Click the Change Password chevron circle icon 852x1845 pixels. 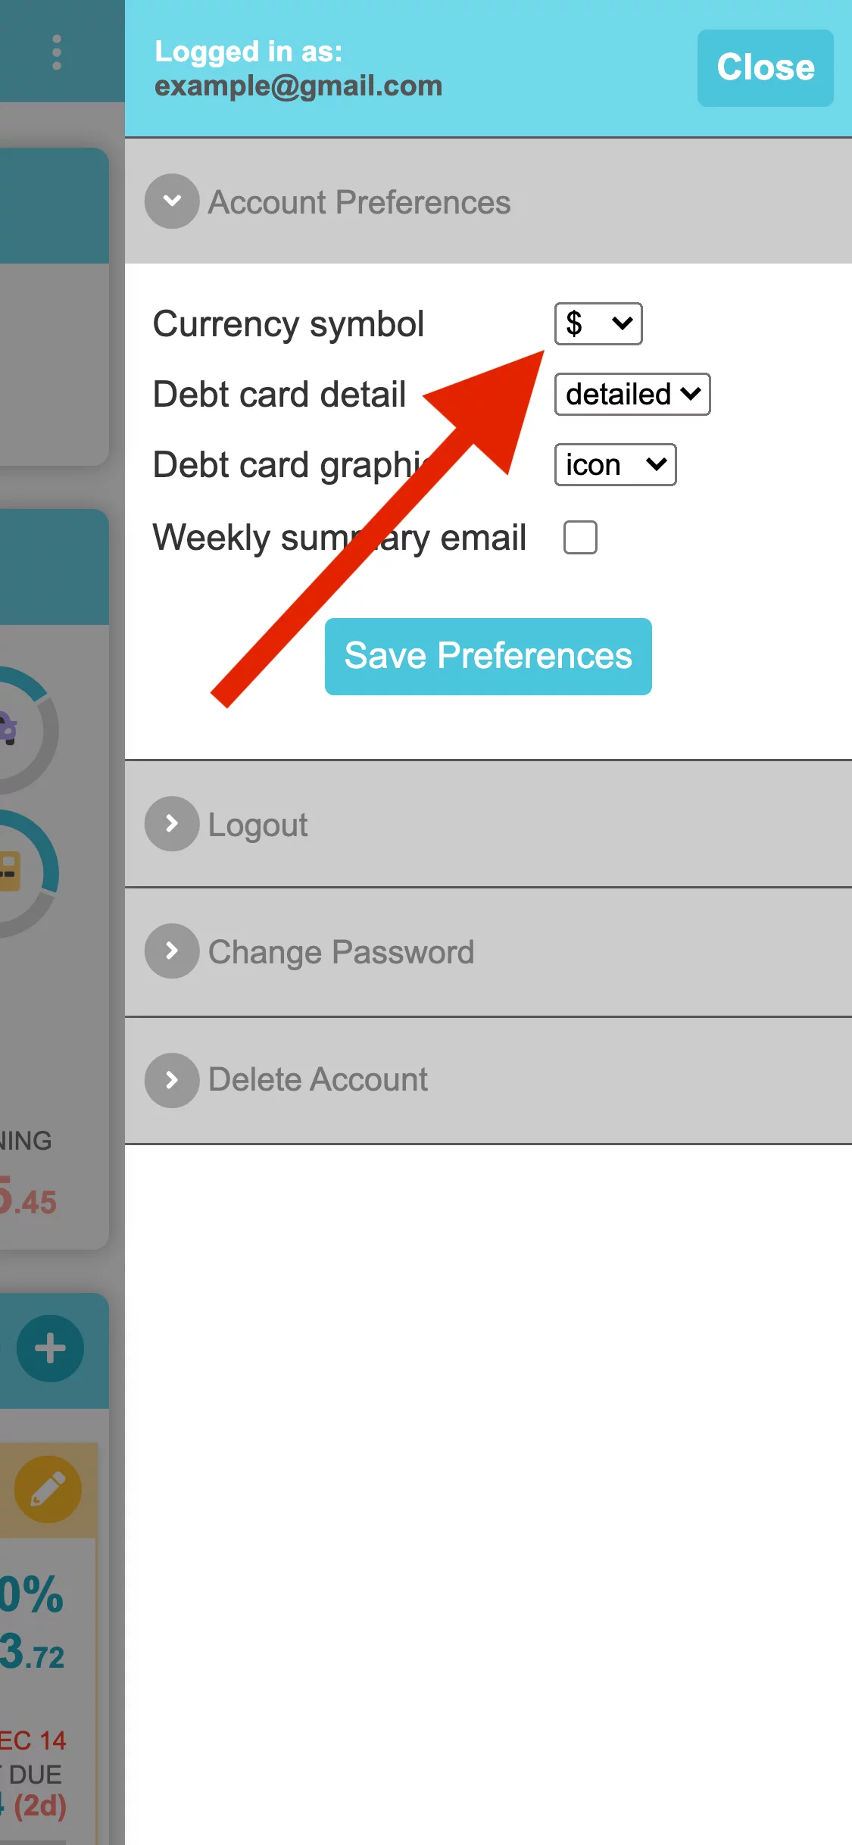coord(172,951)
